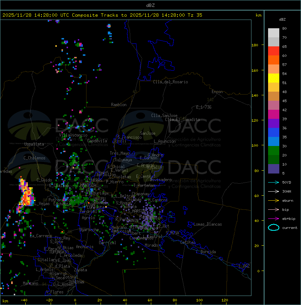Click the Tulumaya label

click(x=123, y=160)
